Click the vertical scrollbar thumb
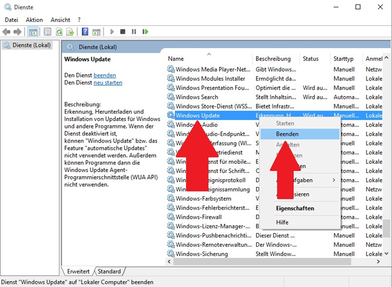Screen dimensions: 392x287 (x=386, y=228)
